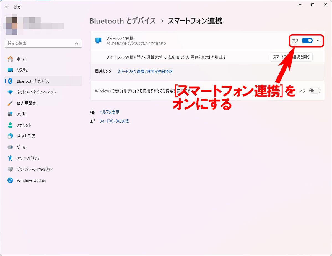Go to 個人用設定 category
This screenshot has width=332, height=256.
pyautogui.click(x=43, y=103)
